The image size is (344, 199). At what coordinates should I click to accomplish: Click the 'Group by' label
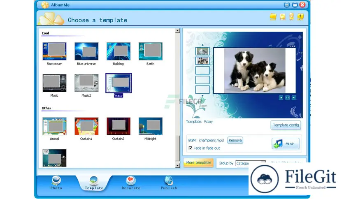(226, 163)
